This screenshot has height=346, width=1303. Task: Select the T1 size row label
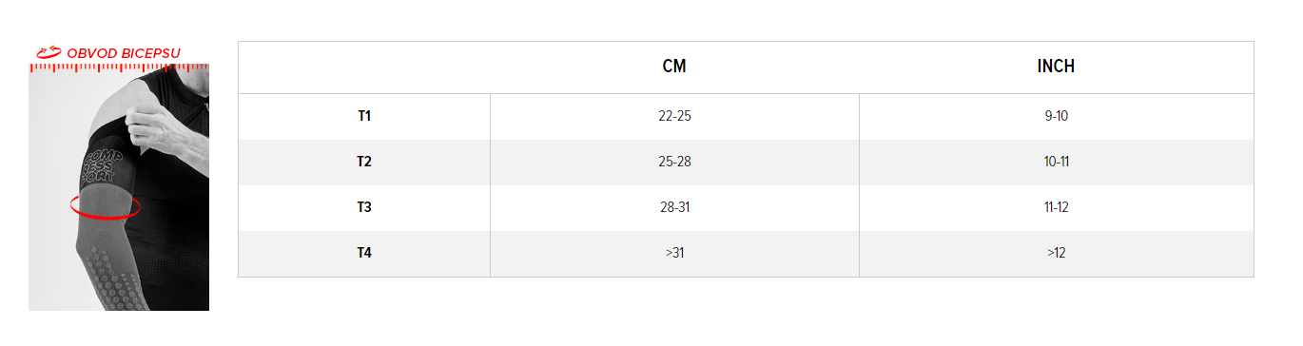coord(364,116)
